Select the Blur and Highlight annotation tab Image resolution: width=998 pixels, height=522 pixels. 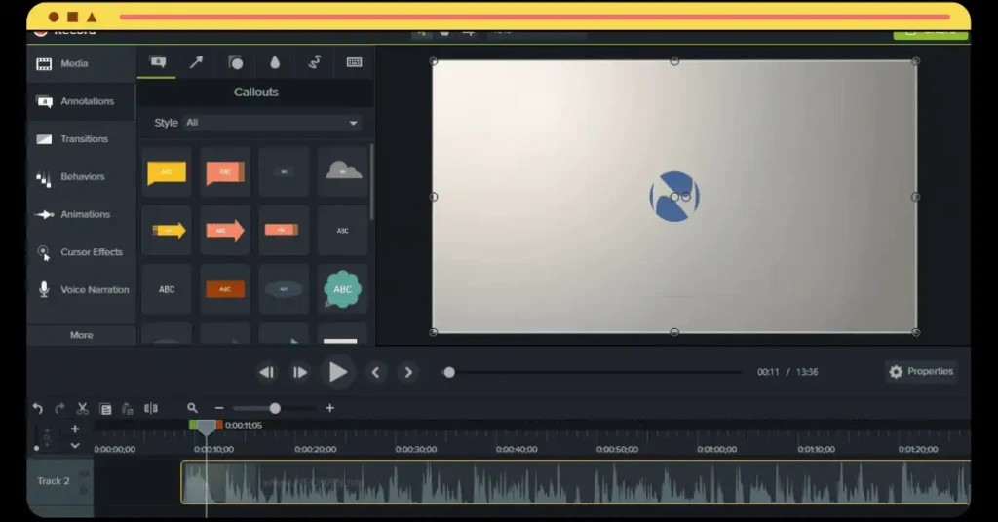click(275, 61)
